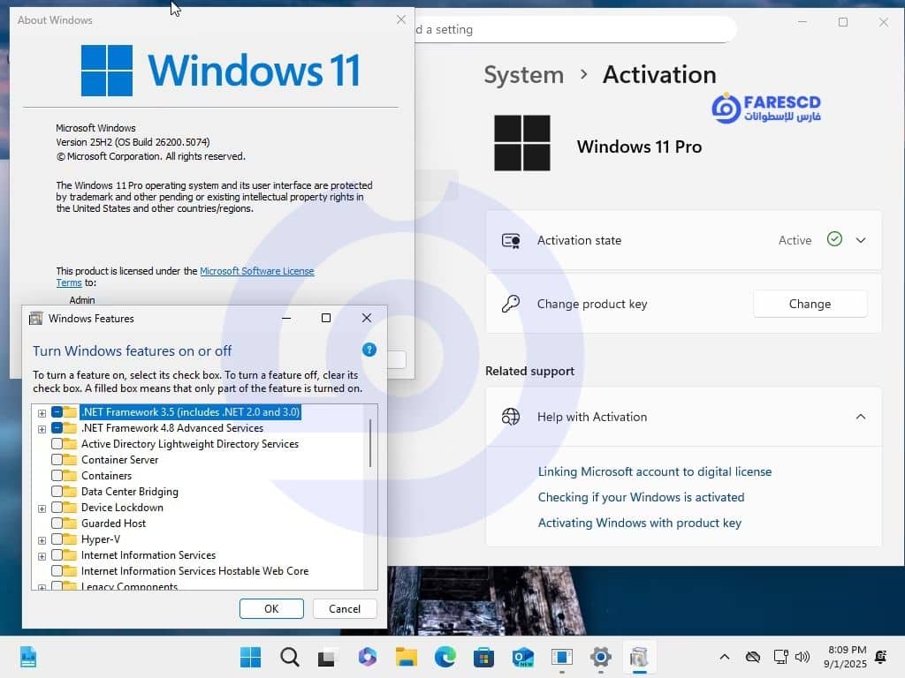Image resolution: width=905 pixels, height=678 pixels.
Task: Click the Activation state certificate icon
Action: [x=511, y=240]
